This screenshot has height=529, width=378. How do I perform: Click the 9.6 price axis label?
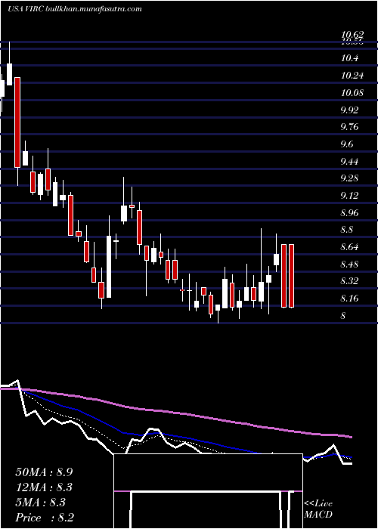347,144
